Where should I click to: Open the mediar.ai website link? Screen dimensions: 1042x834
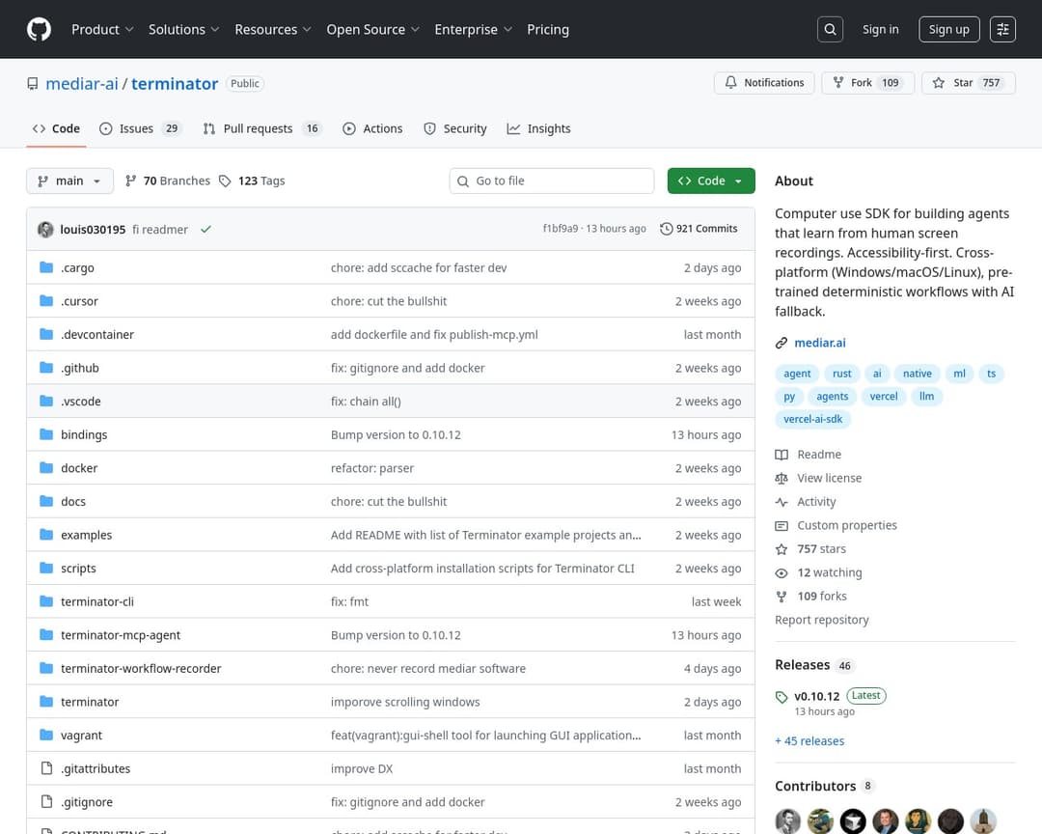click(819, 343)
